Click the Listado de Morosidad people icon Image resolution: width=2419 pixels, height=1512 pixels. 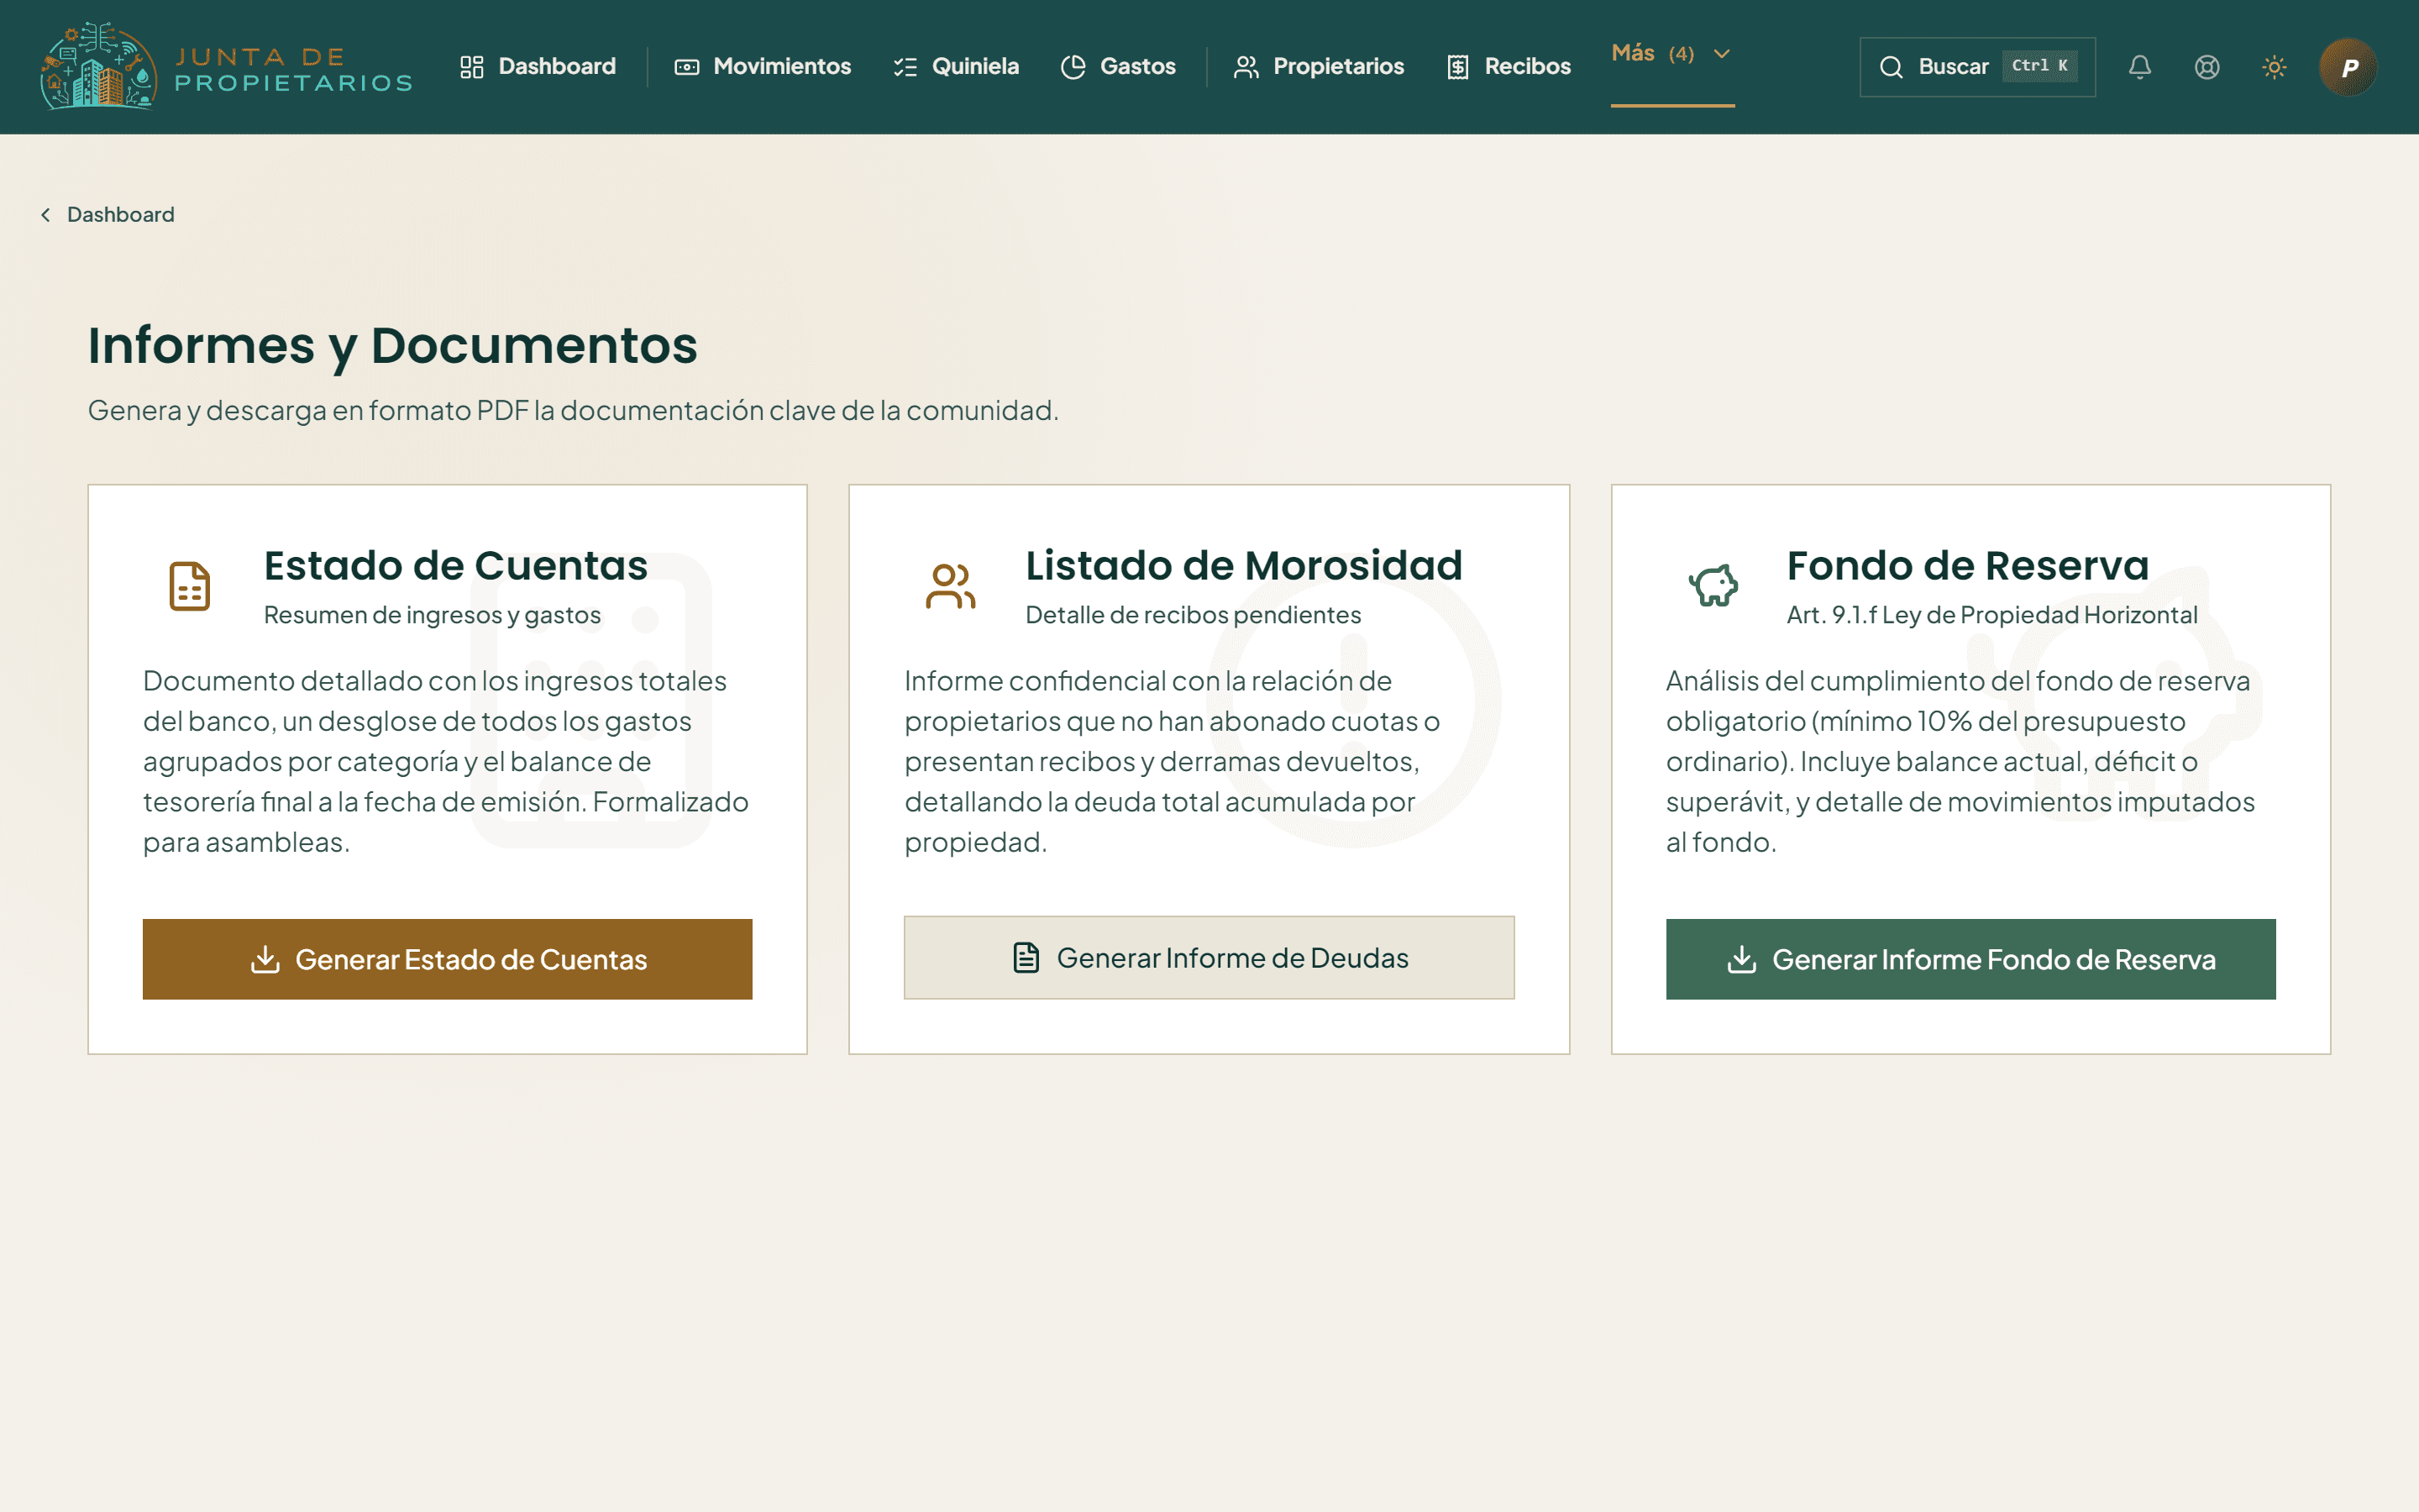click(951, 586)
